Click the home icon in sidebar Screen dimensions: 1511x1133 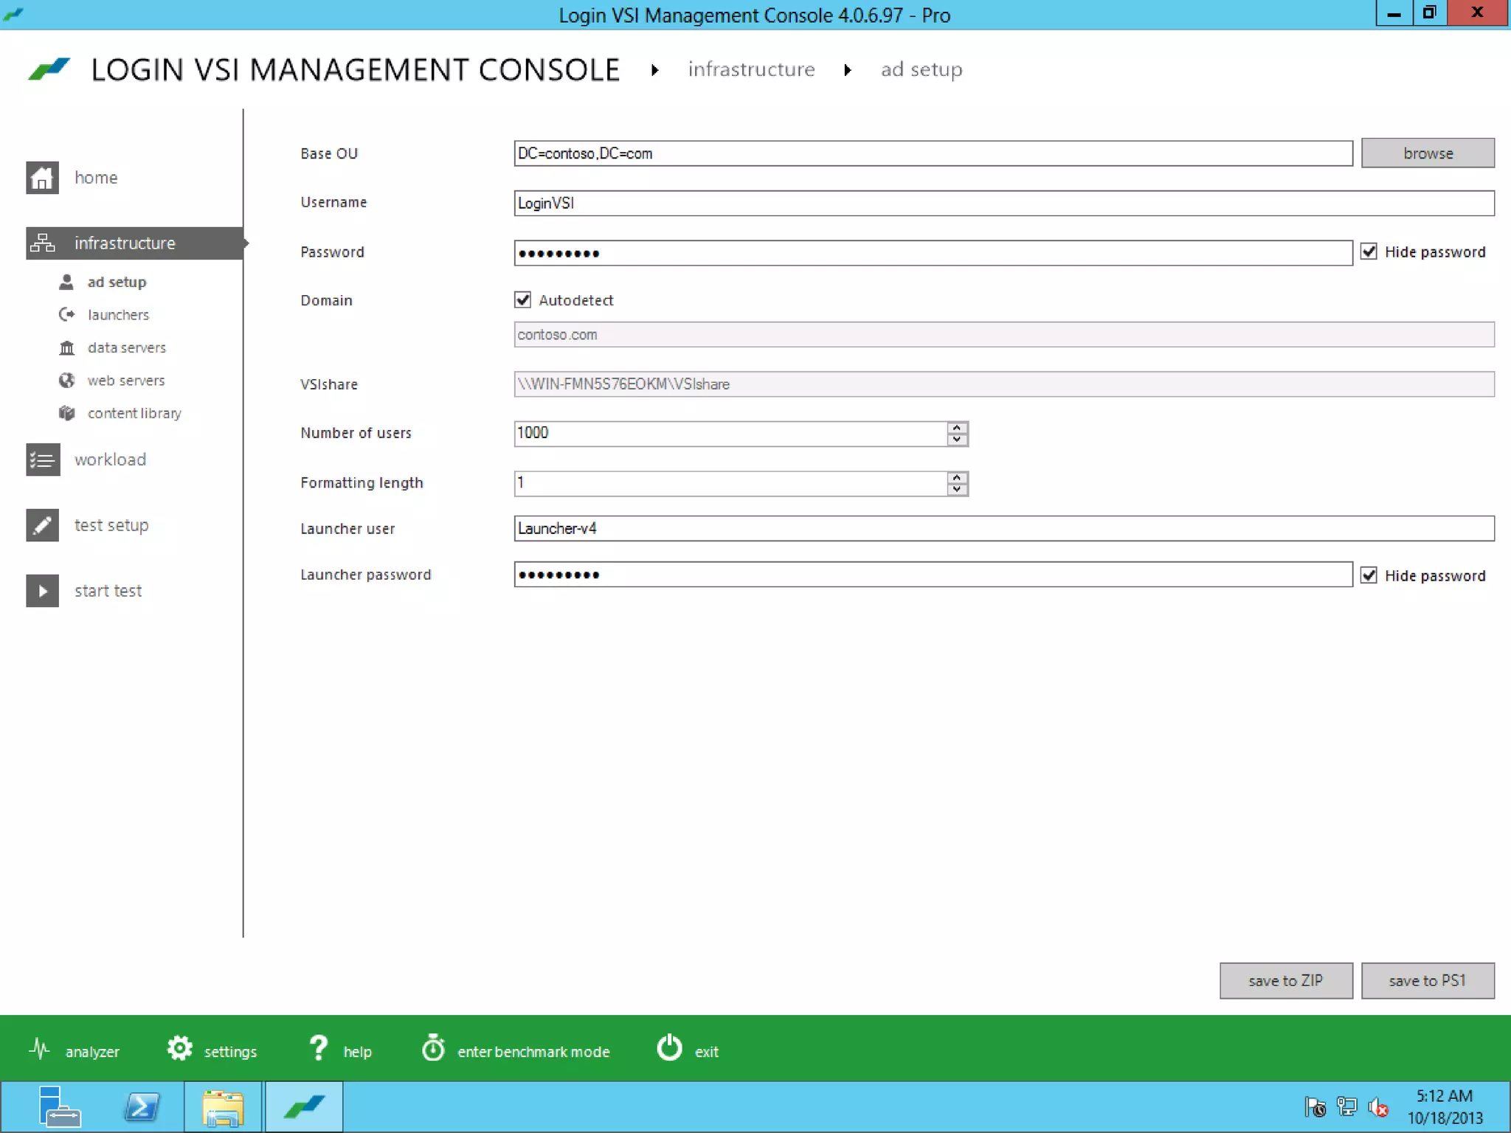pyautogui.click(x=42, y=178)
